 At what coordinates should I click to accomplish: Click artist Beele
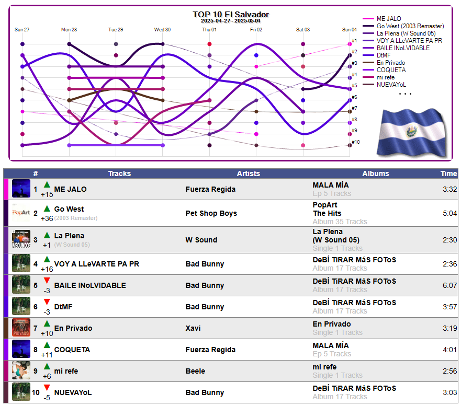[195, 371]
